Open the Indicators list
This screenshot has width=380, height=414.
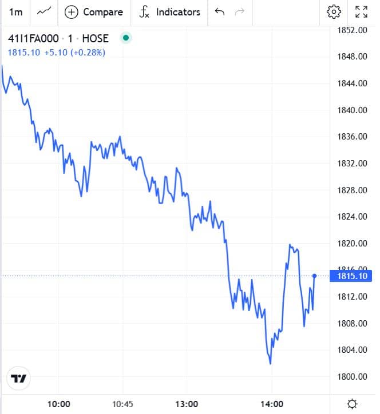[x=169, y=12]
